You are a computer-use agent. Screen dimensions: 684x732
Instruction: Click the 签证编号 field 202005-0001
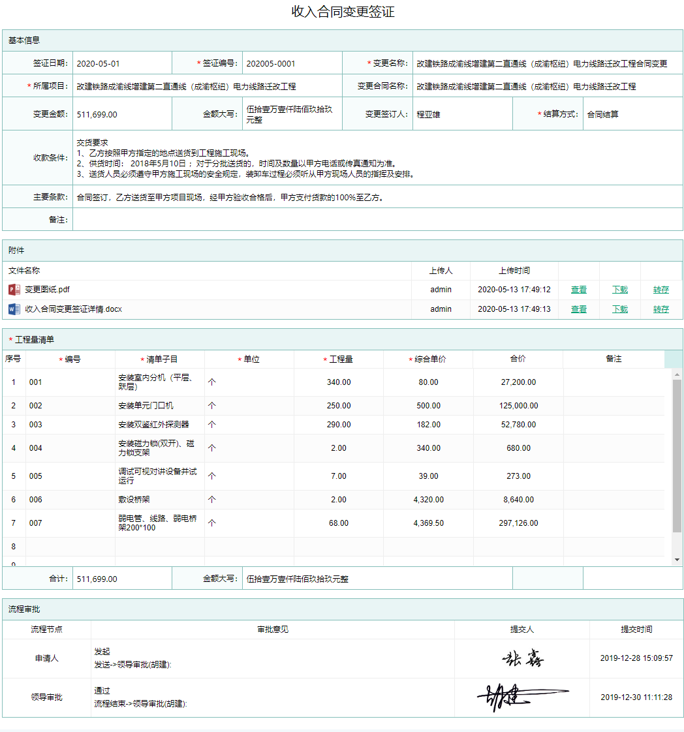(x=292, y=63)
